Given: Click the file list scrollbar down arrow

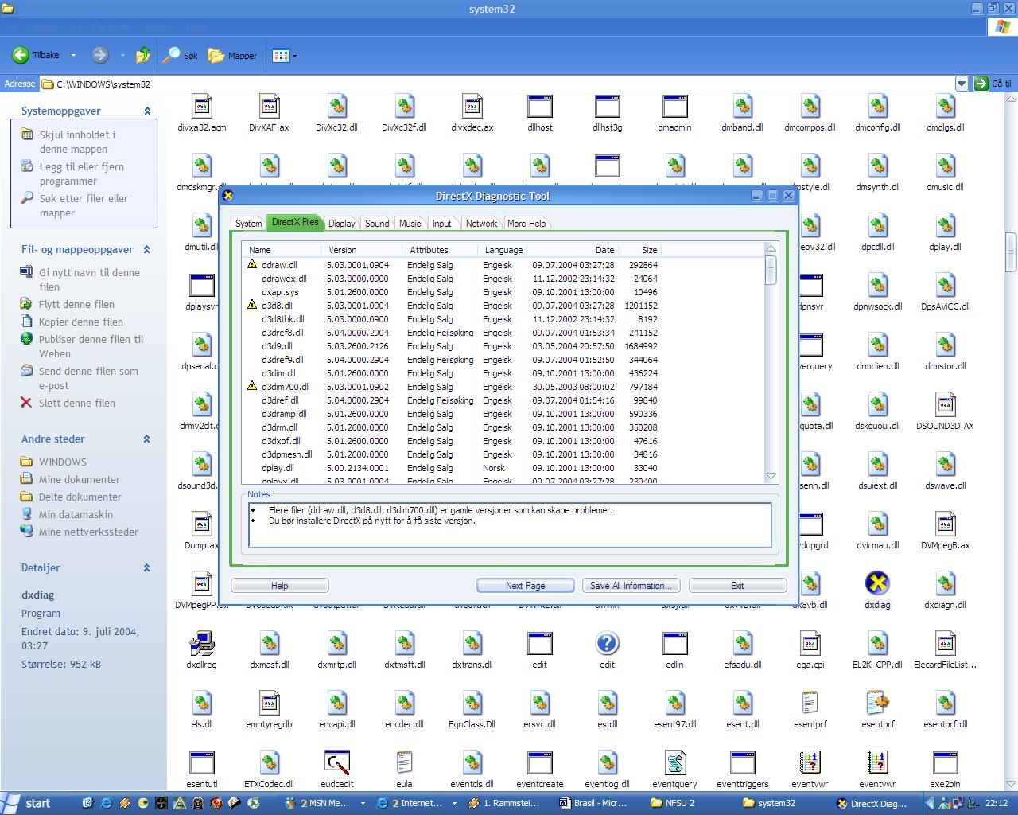Looking at the screenshot, I should [x=771, y=476].
